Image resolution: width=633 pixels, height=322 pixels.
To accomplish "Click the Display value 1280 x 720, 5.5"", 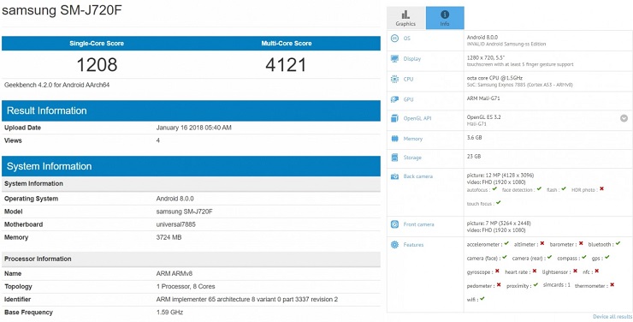I will click(486, 58).
